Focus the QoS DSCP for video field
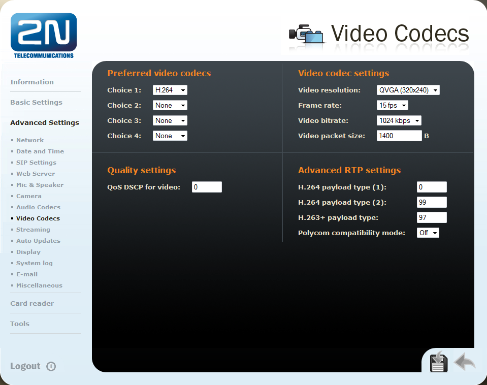 point(207,187)
